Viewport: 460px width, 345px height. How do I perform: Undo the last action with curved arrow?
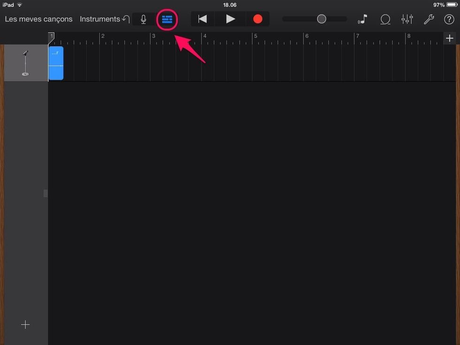point(125,19)
